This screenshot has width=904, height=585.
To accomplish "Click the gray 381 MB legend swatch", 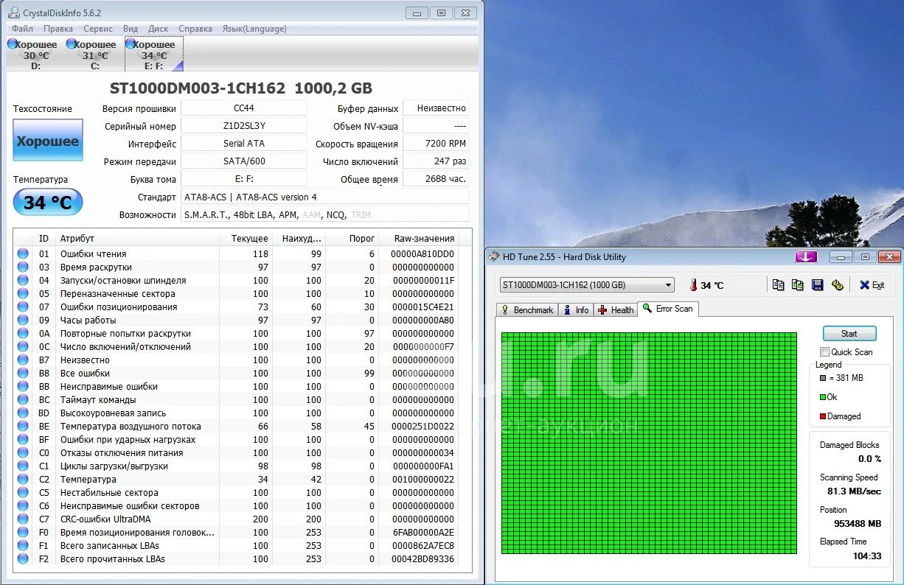I will click(823, 378).
